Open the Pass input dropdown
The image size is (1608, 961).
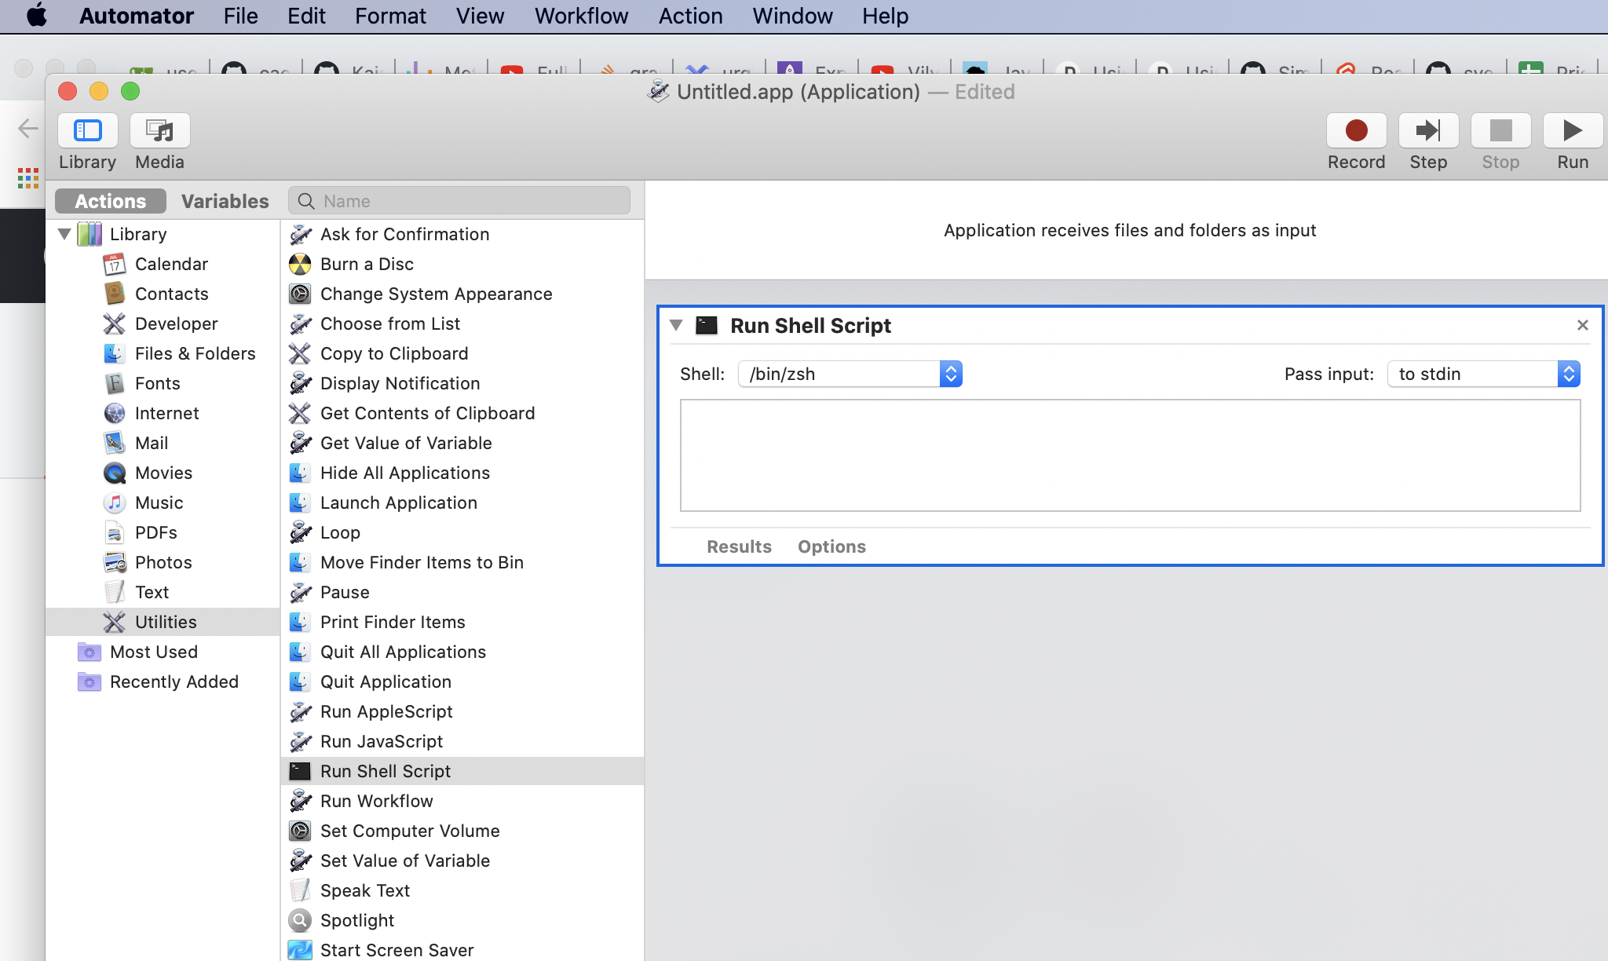[x=1483, y=374]
